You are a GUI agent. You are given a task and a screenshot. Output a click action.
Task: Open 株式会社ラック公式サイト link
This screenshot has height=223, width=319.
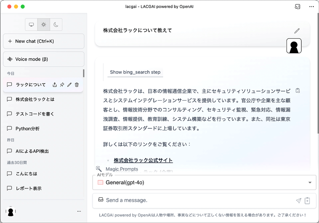pos(143,160)
